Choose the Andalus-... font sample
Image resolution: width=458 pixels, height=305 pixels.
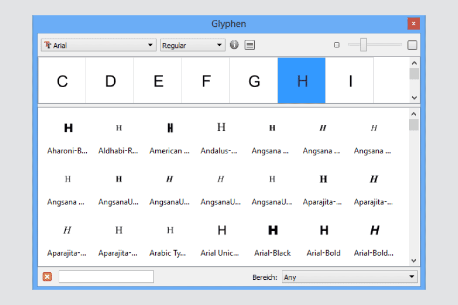pos(220,138)
